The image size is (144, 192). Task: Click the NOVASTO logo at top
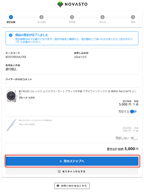pos(72,4)
